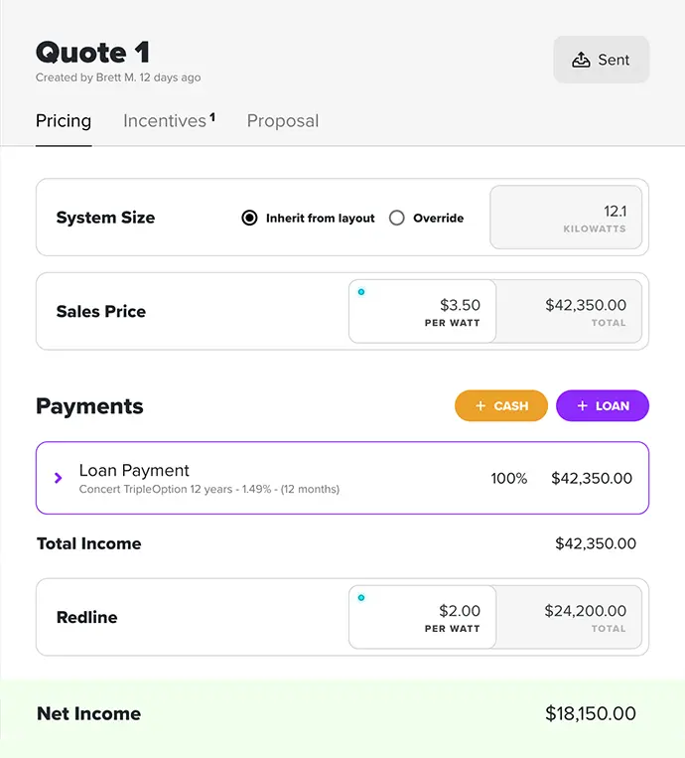This screenshot has height=758, width=685.
Task: Add a Loan payment
Action: click(x=603, y=406)
